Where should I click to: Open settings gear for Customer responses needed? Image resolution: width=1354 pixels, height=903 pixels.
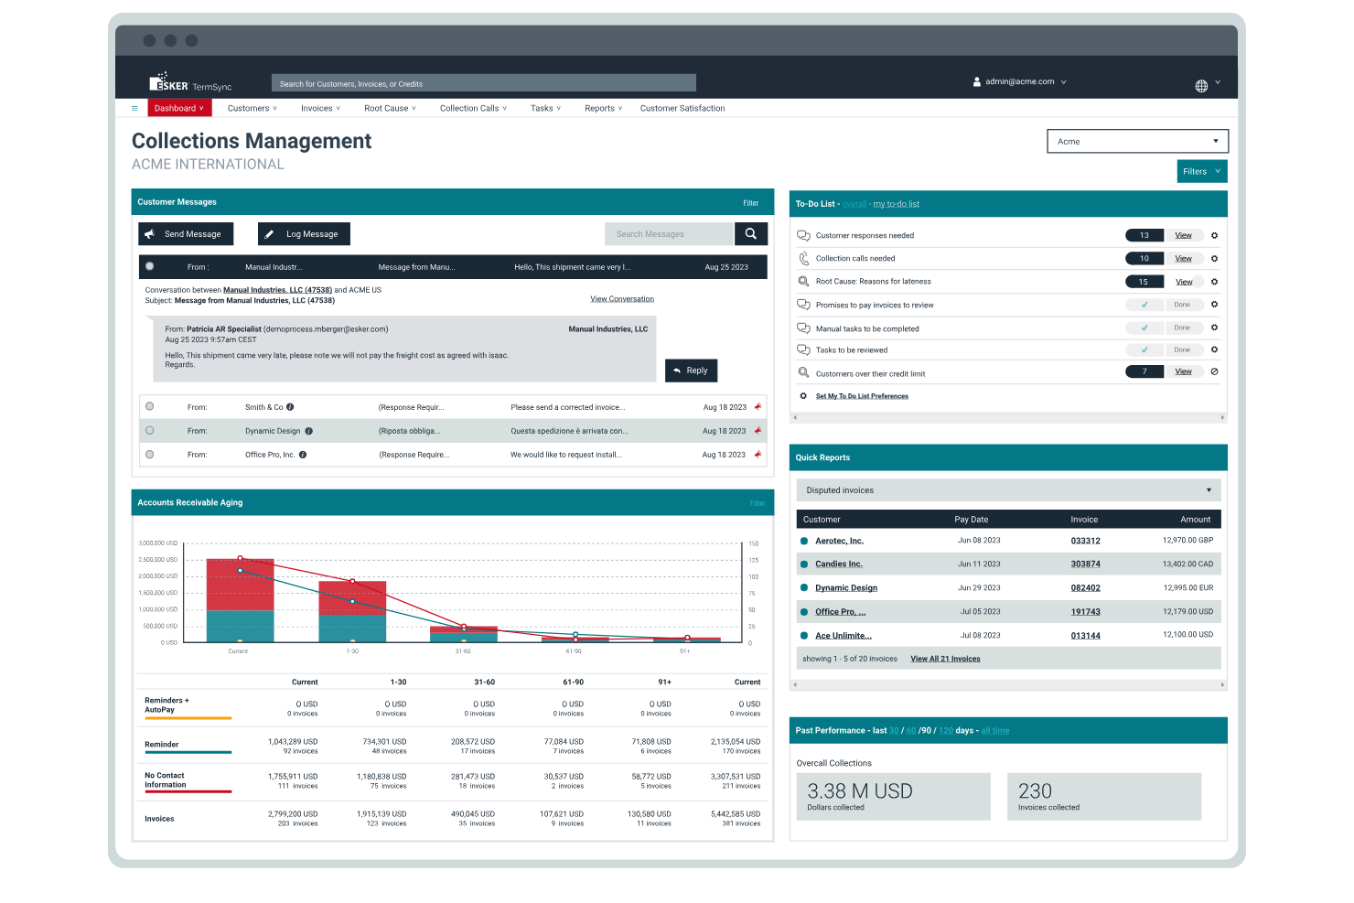(x=1214, y=235)
